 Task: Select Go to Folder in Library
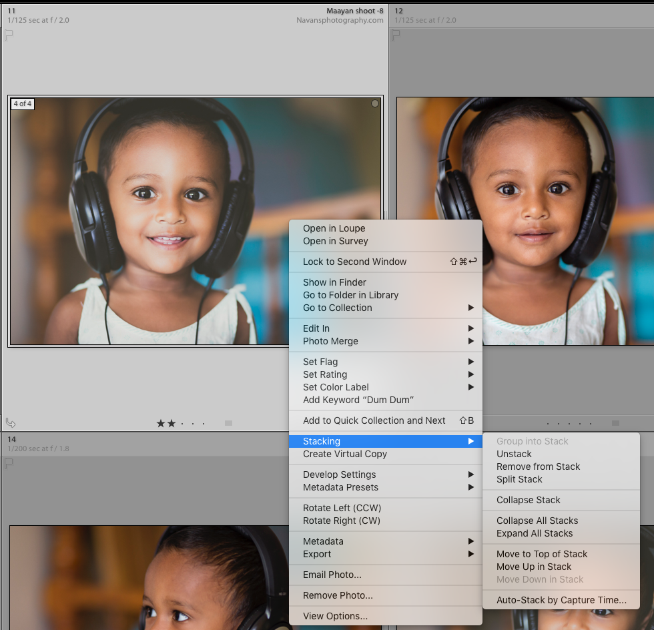pyautogui.click(x=386, y=295)
